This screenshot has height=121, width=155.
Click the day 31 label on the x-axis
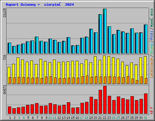coord(145,118)
